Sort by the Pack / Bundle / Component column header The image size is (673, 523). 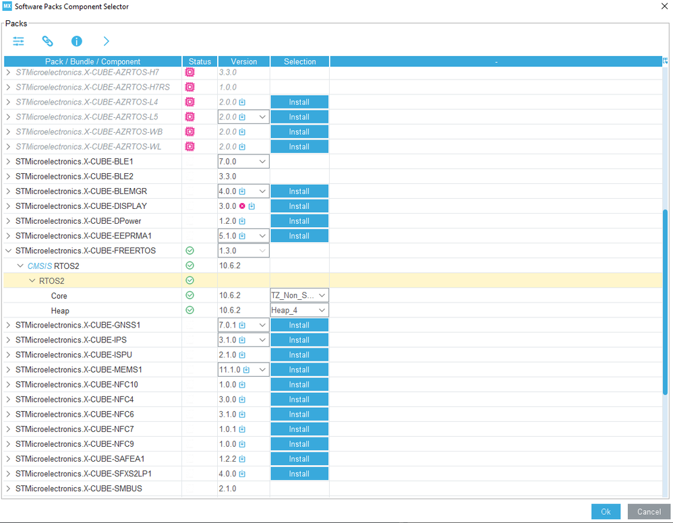[x=92, y=61]
